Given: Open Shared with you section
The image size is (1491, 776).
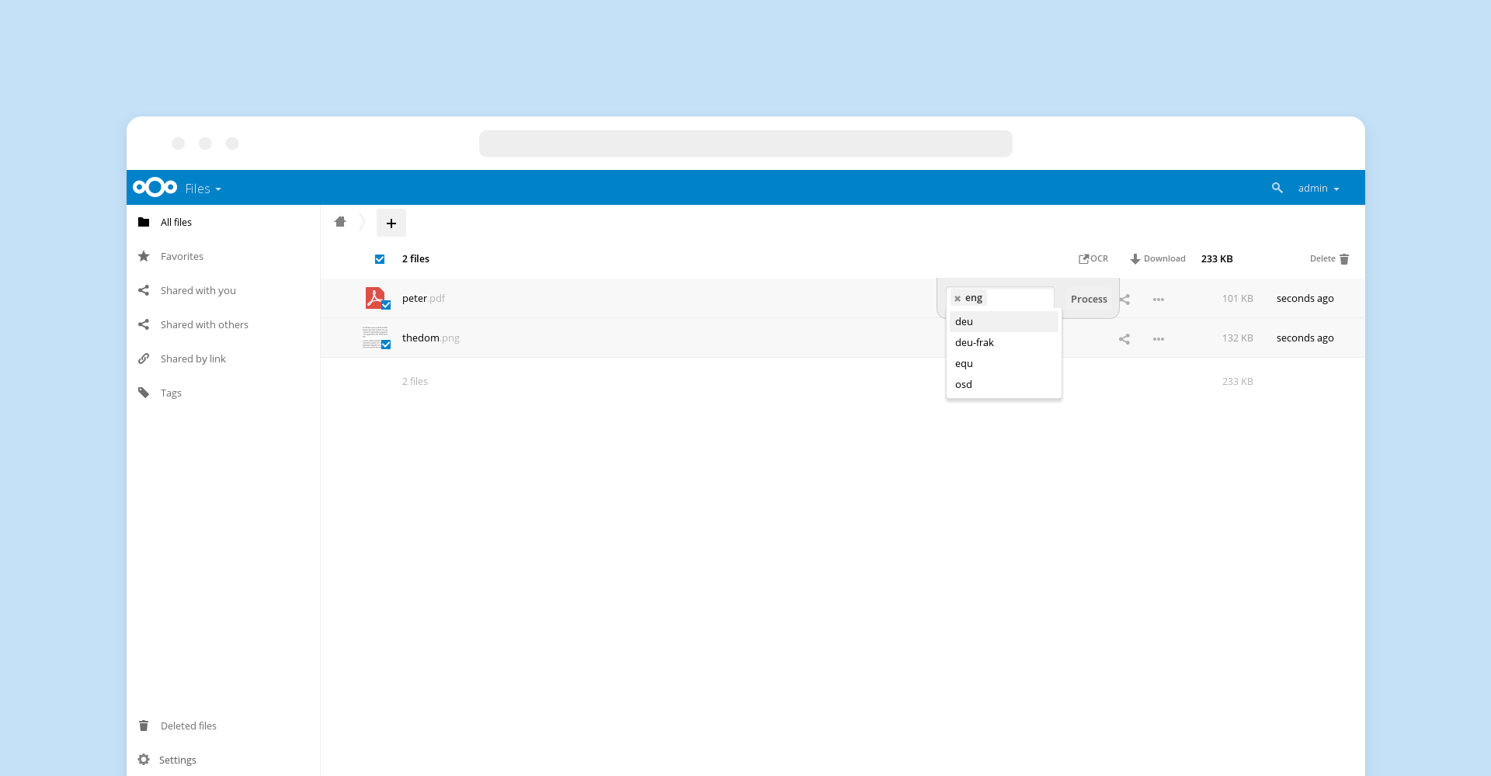Looking at the screenshot, I should tap(198, 290).
